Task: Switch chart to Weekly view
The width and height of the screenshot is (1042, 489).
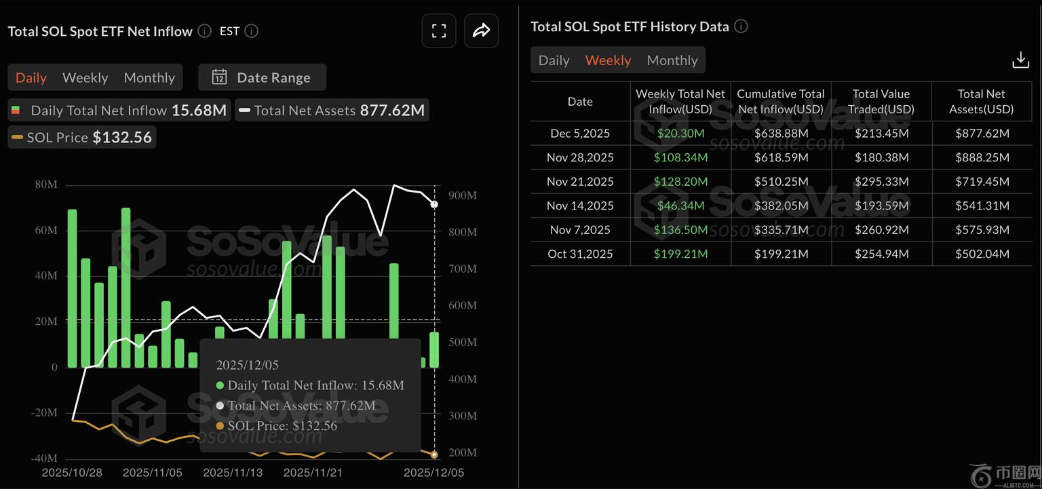Action: click(85, 77)
